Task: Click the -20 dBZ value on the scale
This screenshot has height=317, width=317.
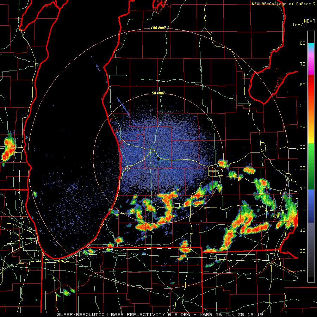Action: click(x=301, y=251)
